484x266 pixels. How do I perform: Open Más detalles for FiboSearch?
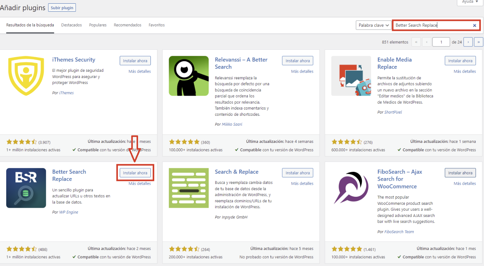click(x=465, y=184)
